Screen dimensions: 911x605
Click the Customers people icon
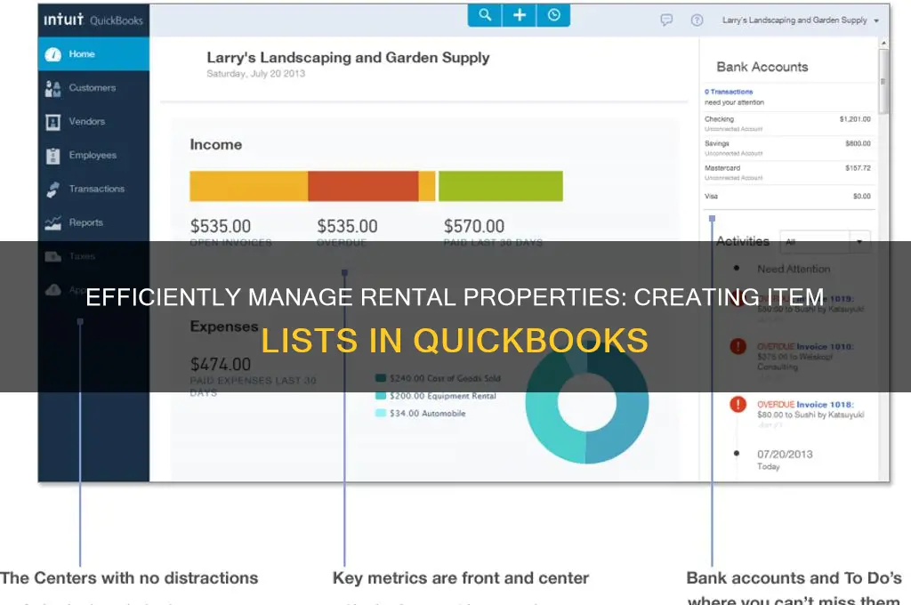coord(52,88)
